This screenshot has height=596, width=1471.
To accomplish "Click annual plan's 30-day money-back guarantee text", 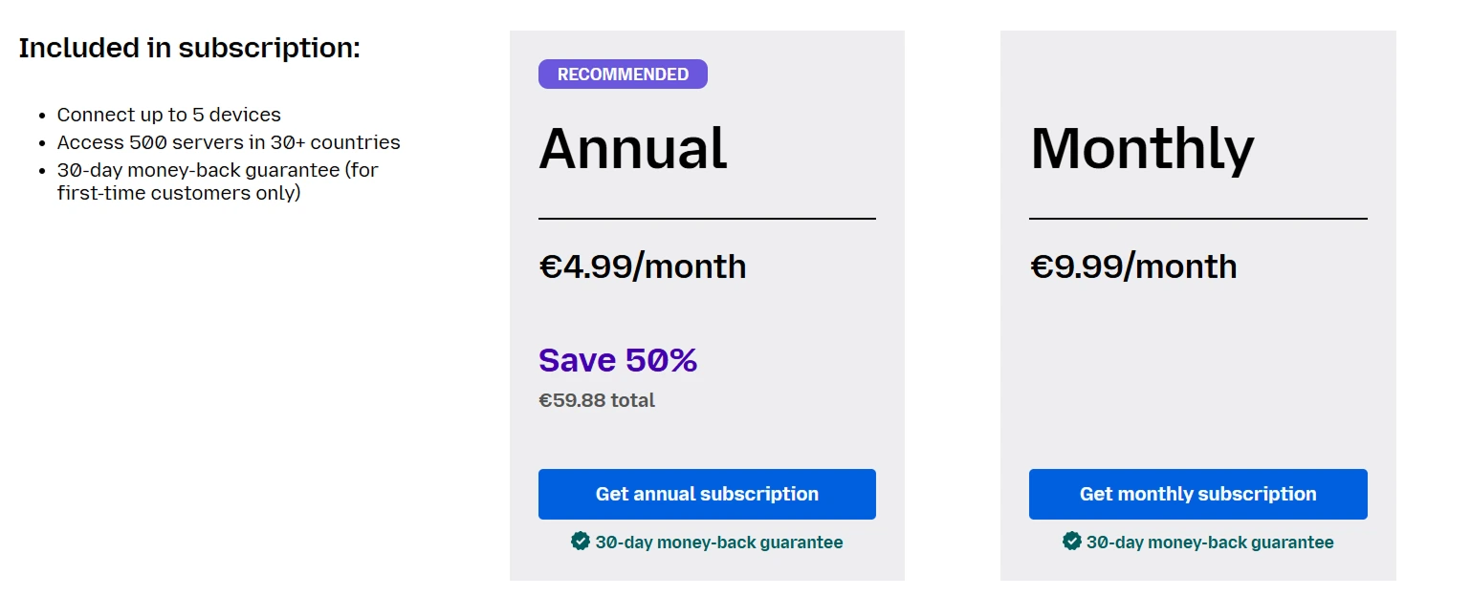I will pyautogui.click(x=719, y=543).
